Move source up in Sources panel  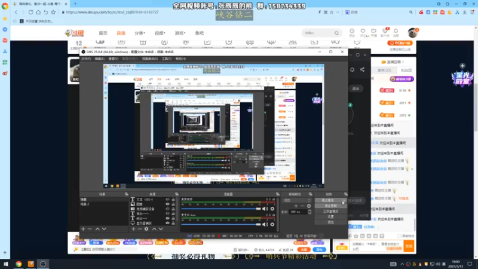(154, 229)
